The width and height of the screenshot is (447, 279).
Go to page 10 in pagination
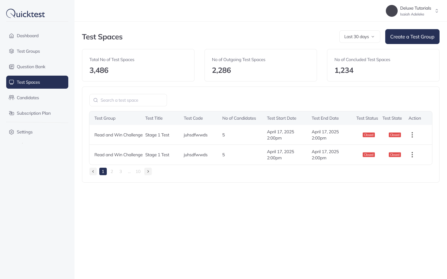point(138,171)
